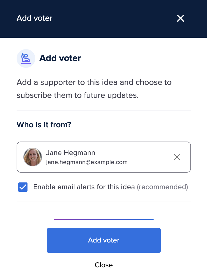Image resolution: width=207 pixels, height=280 pixels.
Task: Click the "(recommended)" hint text
Action: [x=162, y=187]
